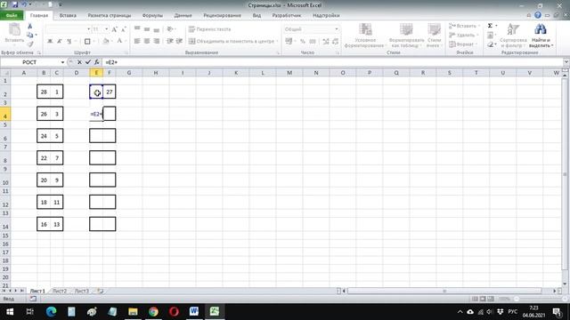Viewport: 570px width, 320px height.
Task: Confirm formula entry with the checkmark icon
Action: tap(88, 62)
